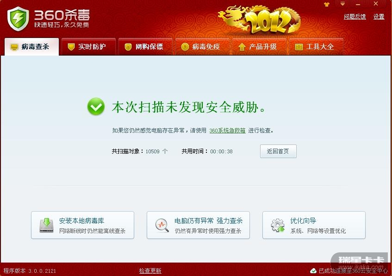Click the 返回首页 button

[278, 151]
